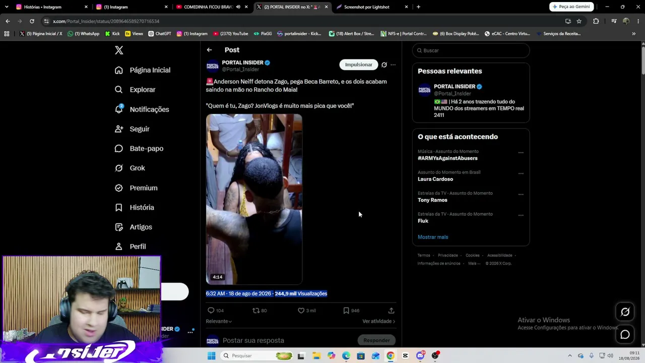Switch to the Screenshot por Lightshot tab
645x363 pixels.
click(372, 7)
